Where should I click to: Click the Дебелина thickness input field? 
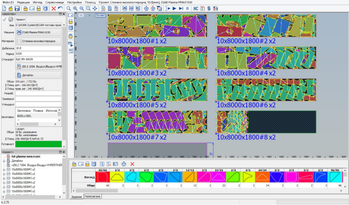tap(38, 48)
